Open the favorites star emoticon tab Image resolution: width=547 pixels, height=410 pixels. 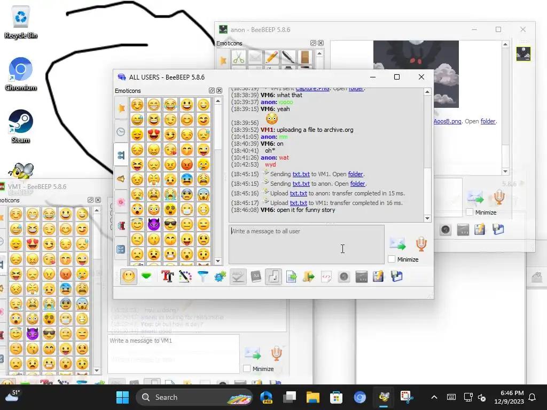(121, 108)
